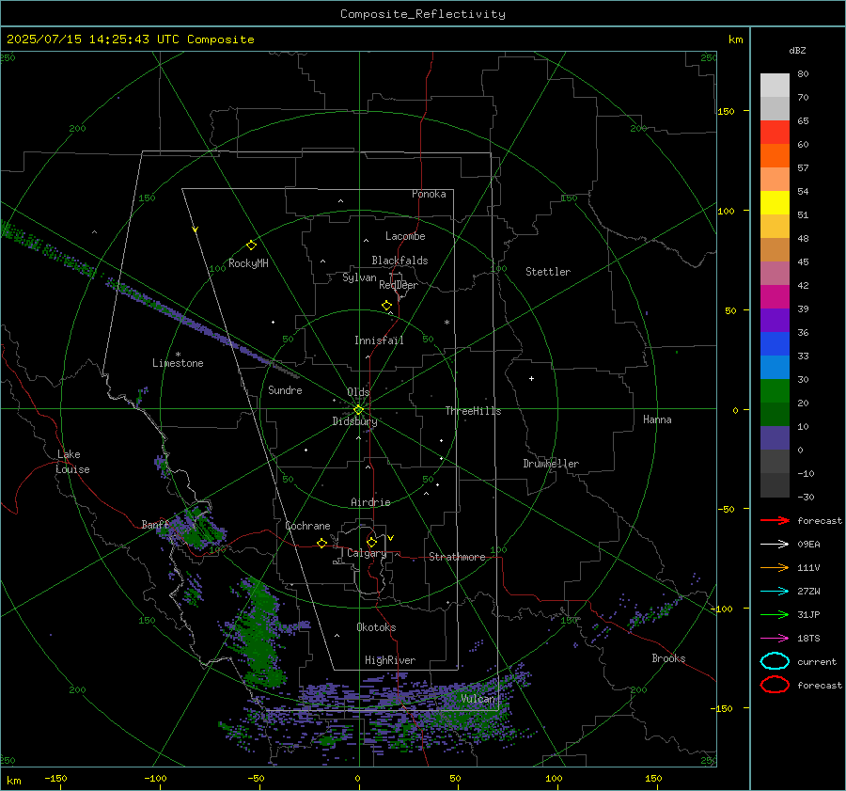Click the Innisfail label
846x791 pixels.
point(379,340)
